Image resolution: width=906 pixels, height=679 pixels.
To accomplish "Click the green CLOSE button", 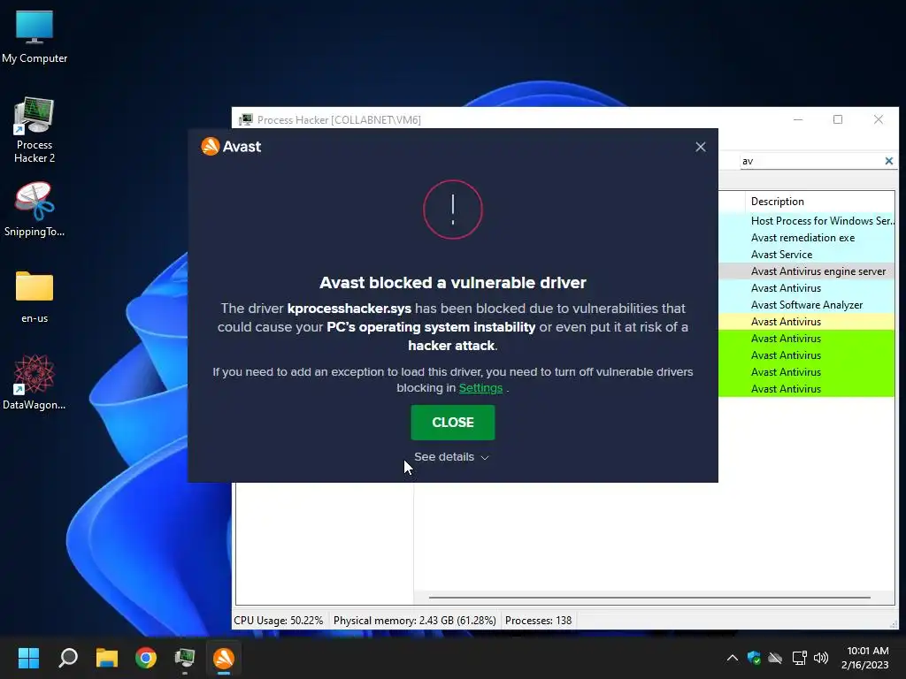I will click(x=452, y=422).
